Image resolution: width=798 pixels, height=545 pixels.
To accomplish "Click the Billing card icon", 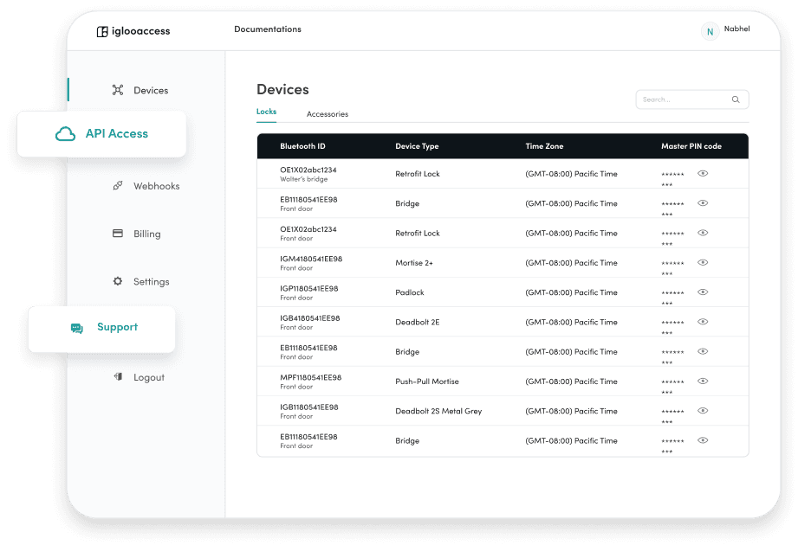I will 118,234.
